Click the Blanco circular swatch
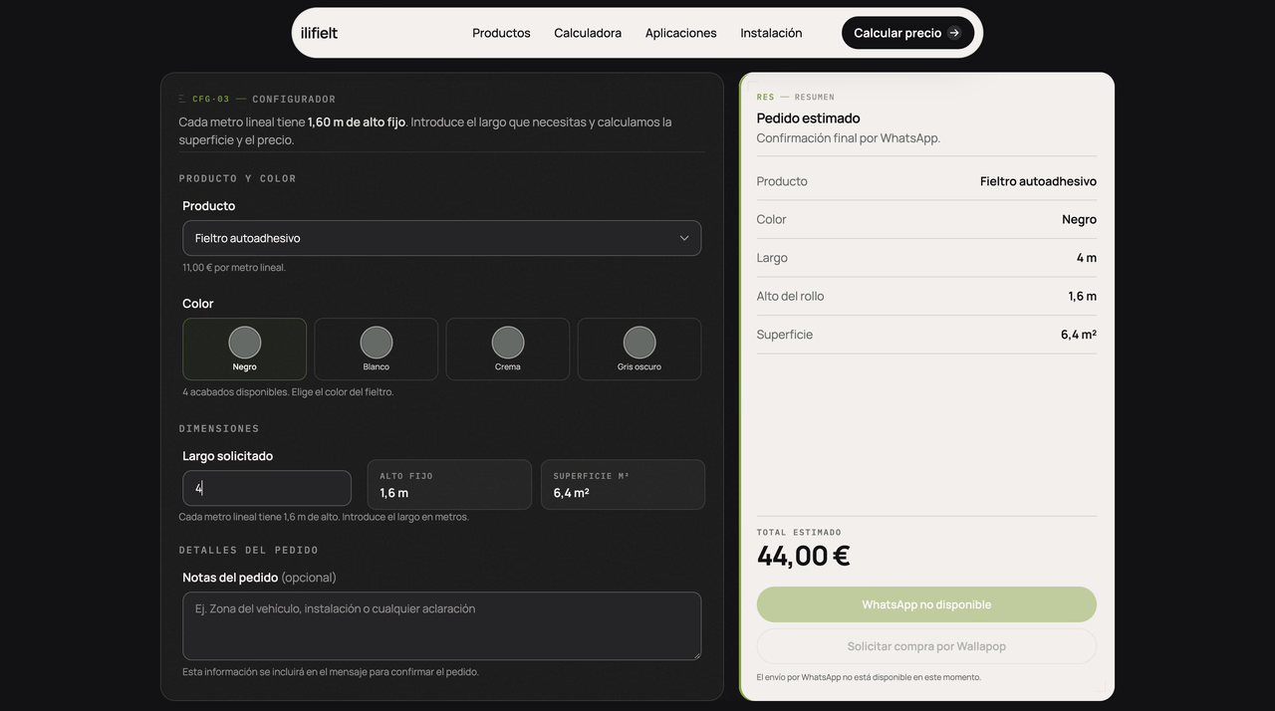 point(377,343)
